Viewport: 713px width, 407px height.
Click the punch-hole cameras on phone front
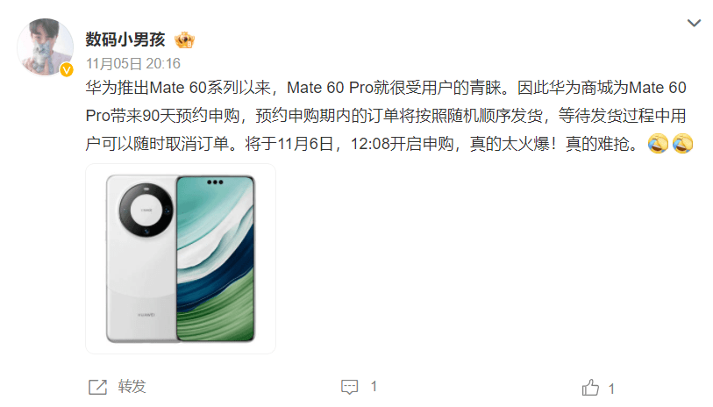pos(215,182)
